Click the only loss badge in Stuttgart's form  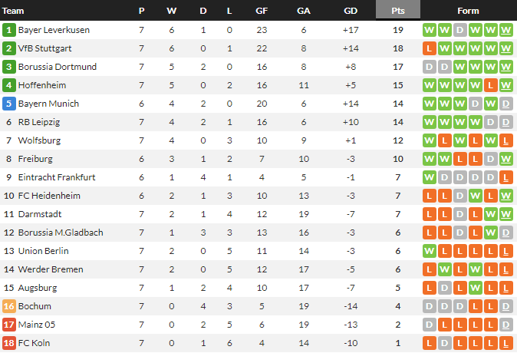point(429,48)
